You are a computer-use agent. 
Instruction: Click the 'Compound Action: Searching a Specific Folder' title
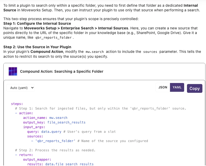coord(62,71)
